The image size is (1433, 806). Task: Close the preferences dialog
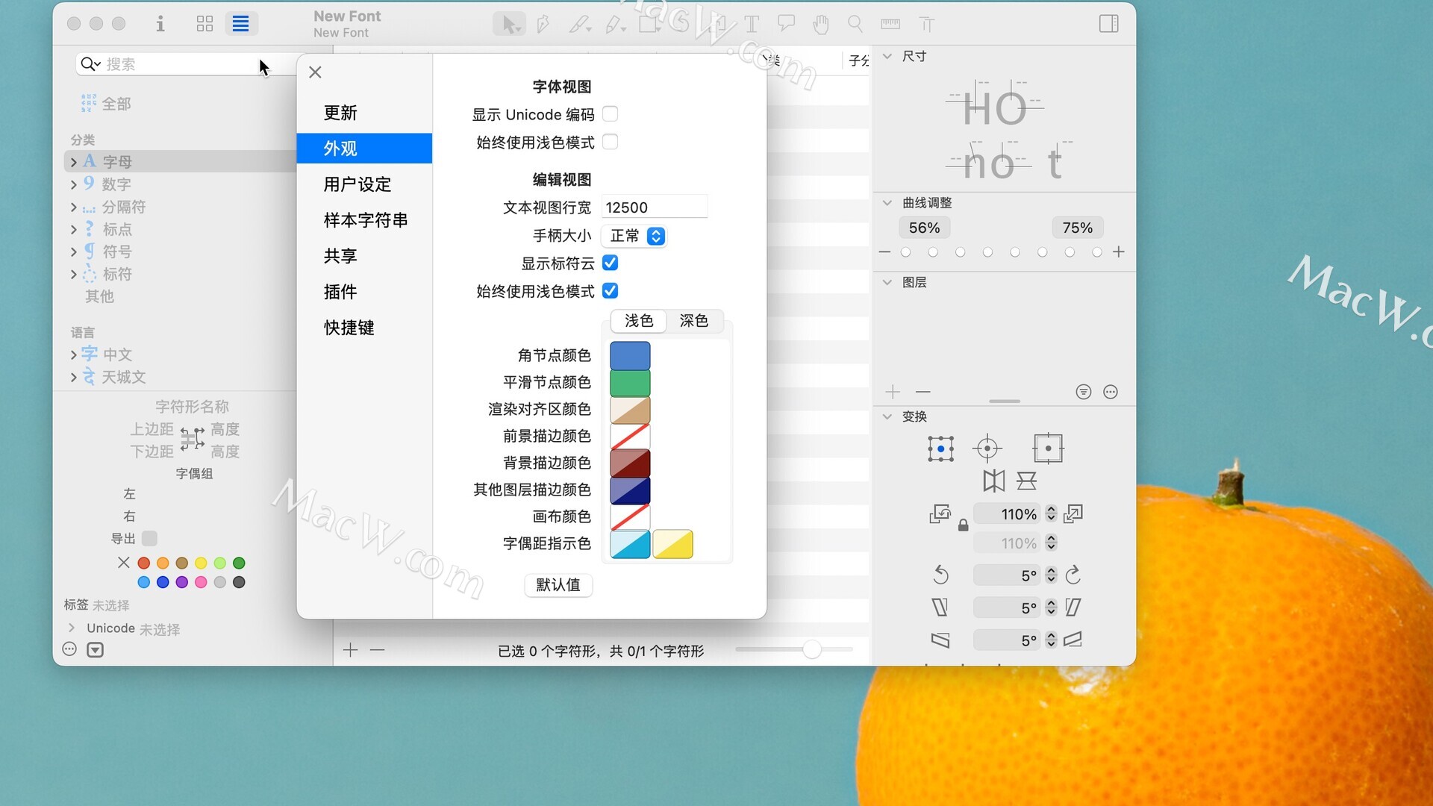[315, 72]
